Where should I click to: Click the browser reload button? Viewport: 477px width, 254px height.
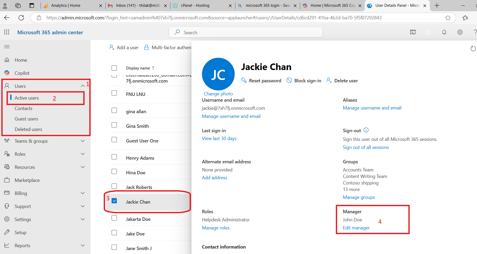pyautogui.click(x=21, y=18)
